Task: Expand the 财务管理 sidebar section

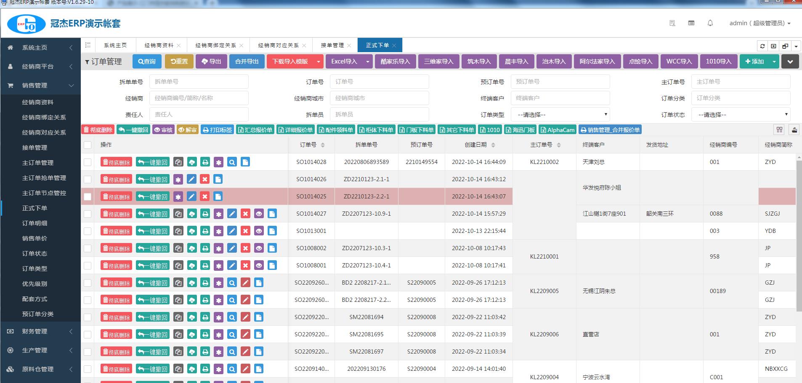Action: [x=40, y=331]
